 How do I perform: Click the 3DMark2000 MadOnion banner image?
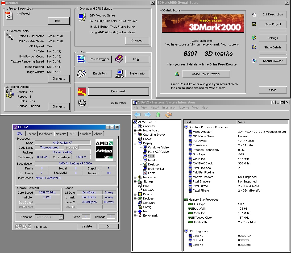203,23
